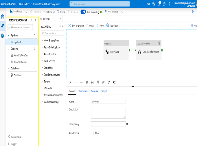Click in the Search resources field
Image resolution: width=197 pixels, height=146 pixels.
click(x=100, y=4)
